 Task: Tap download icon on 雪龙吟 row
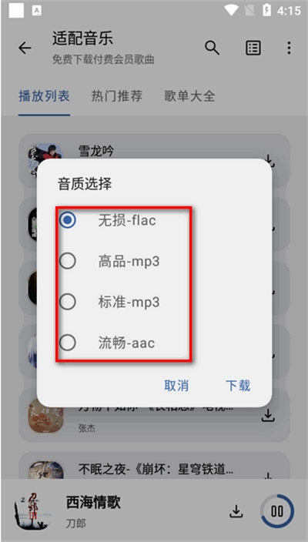click(x=269, y=161)
